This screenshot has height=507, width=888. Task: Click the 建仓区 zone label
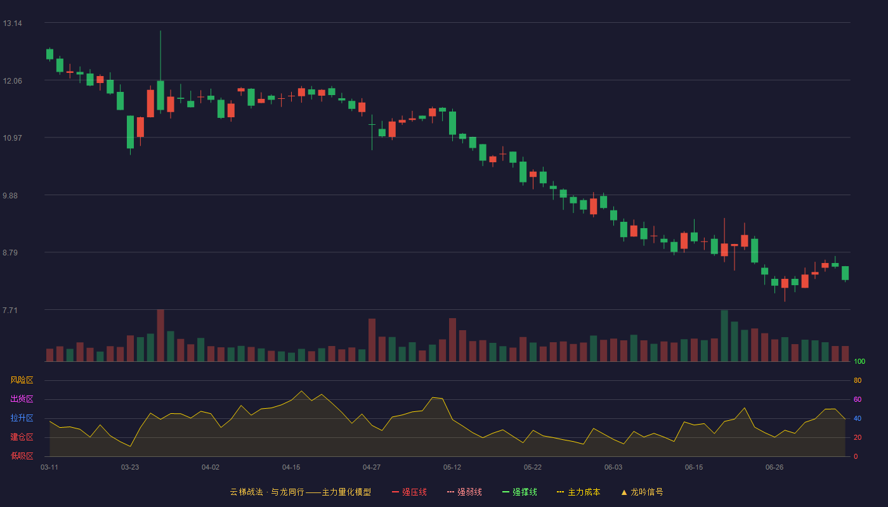point(22,437)
